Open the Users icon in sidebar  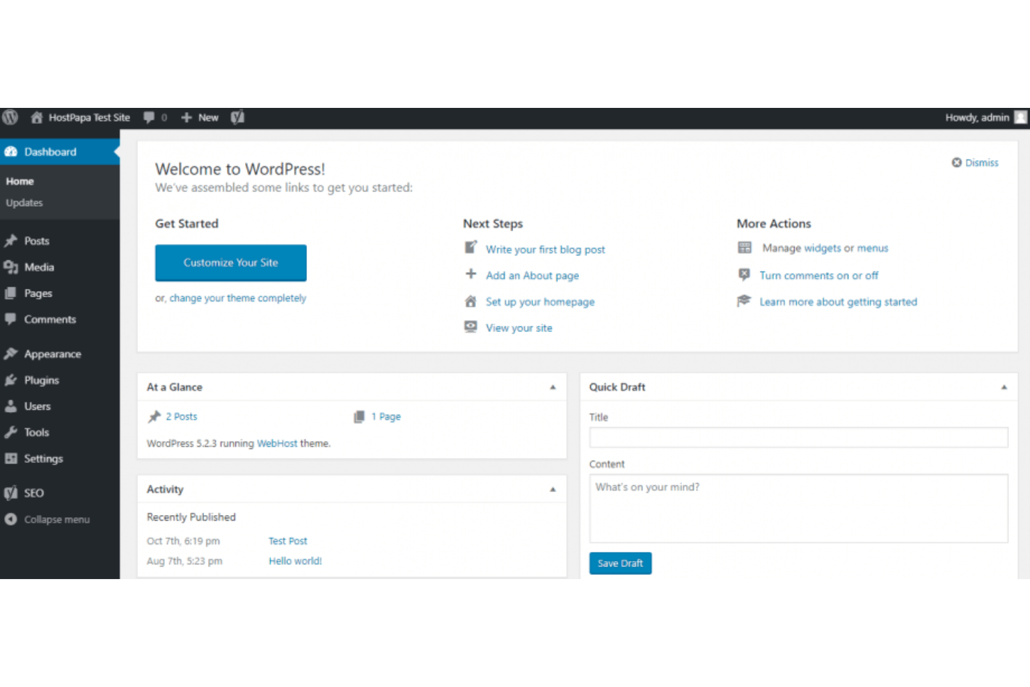click(11, 406)
